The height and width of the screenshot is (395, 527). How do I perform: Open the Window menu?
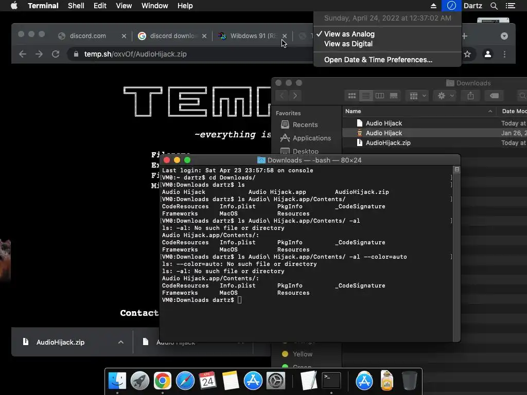click(x=154, y=6)
